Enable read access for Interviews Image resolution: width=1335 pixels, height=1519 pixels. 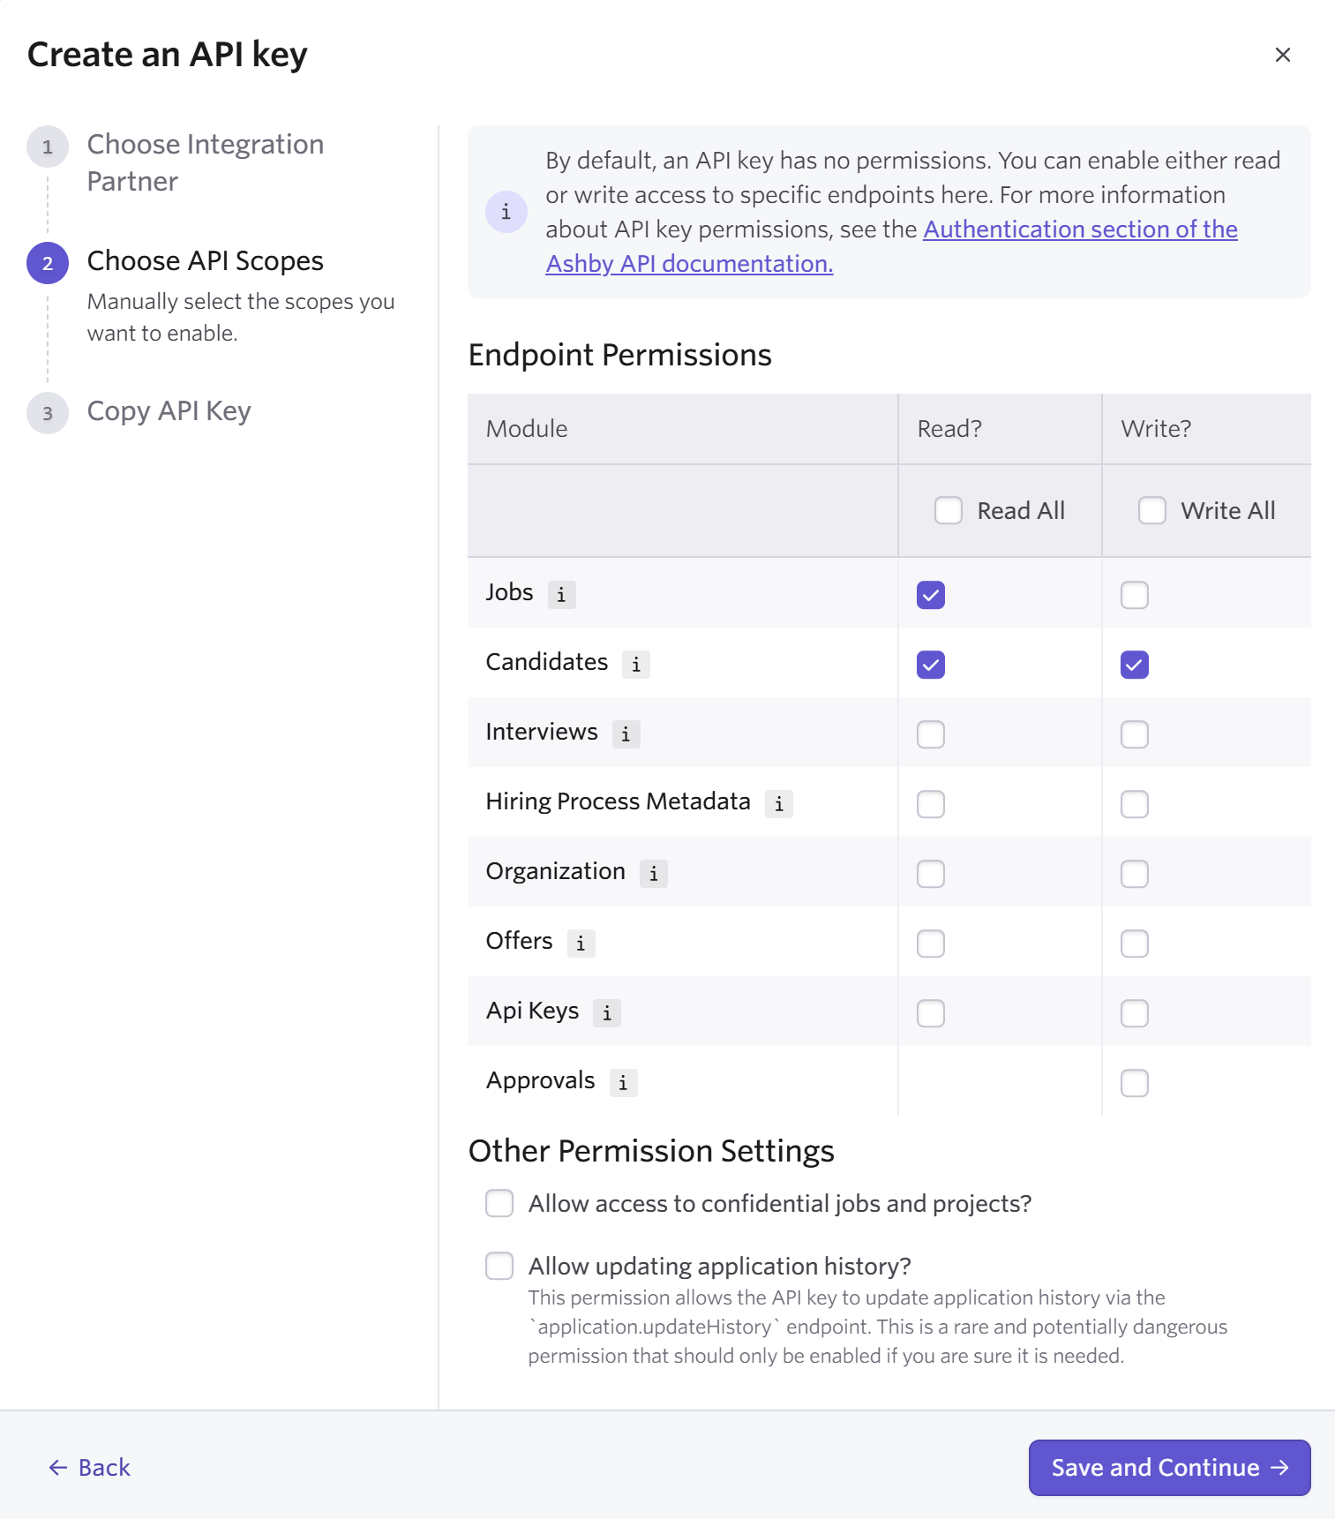(931, 734)
